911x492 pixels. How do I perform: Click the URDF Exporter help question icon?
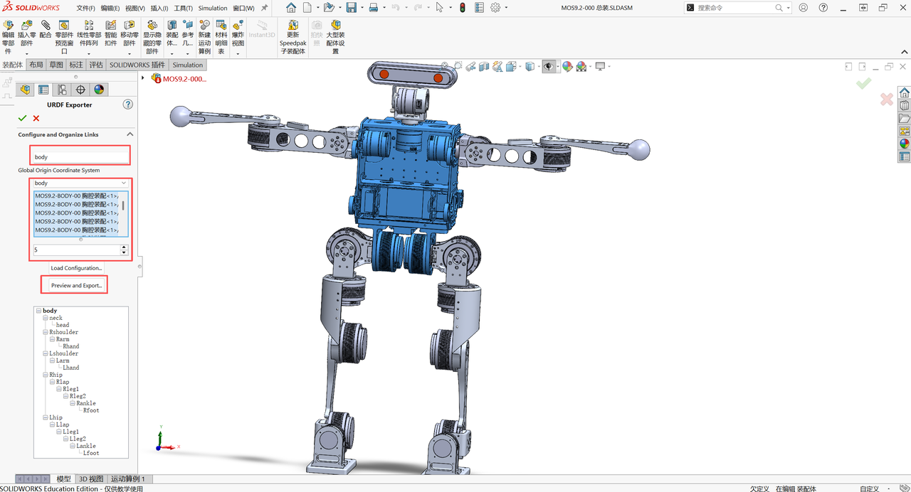click(128, 105)
